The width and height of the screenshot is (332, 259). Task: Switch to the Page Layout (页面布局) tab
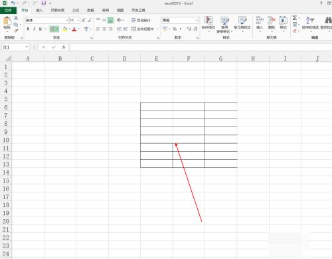pos(58,10)
